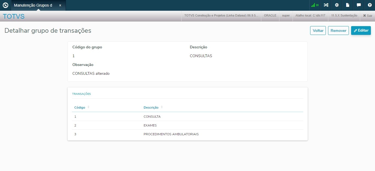
Task: Click the green signal bars DI icon
Action: point(315,5)
